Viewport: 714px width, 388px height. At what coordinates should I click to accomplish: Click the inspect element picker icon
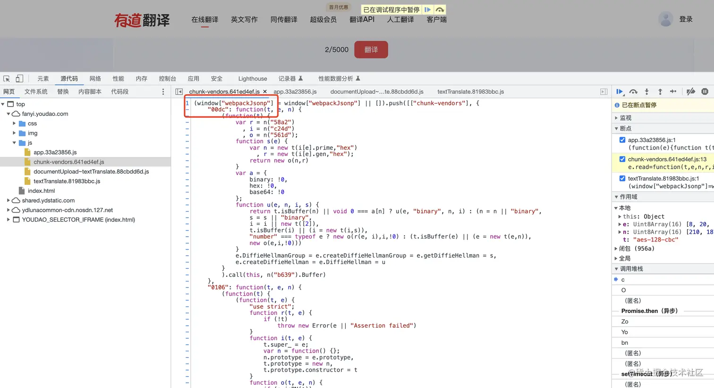(7, 79)
